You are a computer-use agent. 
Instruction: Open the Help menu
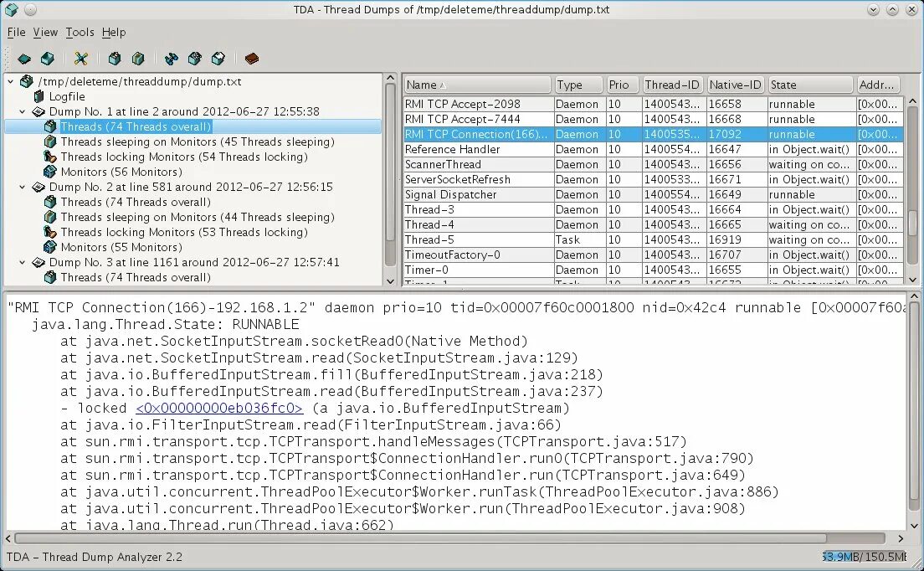tap(114, 33)
